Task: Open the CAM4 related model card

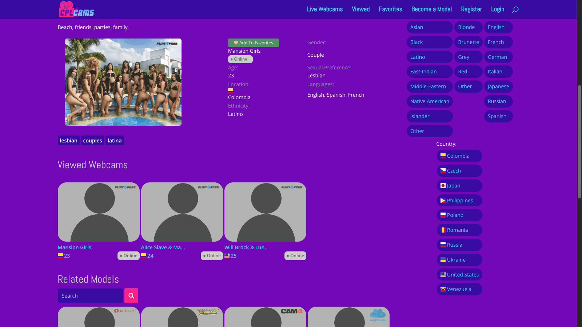Action: pos(265,317)
